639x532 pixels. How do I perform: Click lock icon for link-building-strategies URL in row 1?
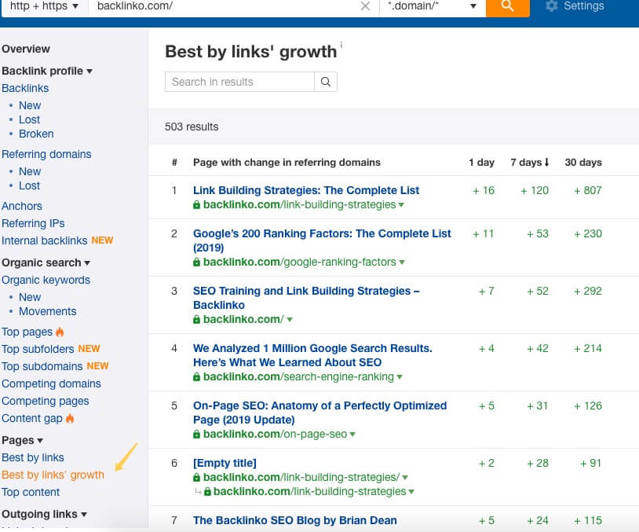tap(196, 205)
